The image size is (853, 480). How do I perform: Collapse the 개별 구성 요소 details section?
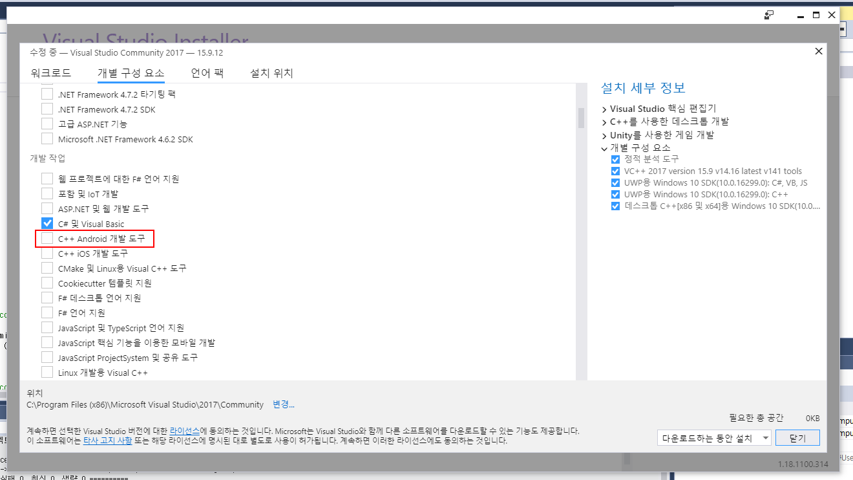coord(604,148)
